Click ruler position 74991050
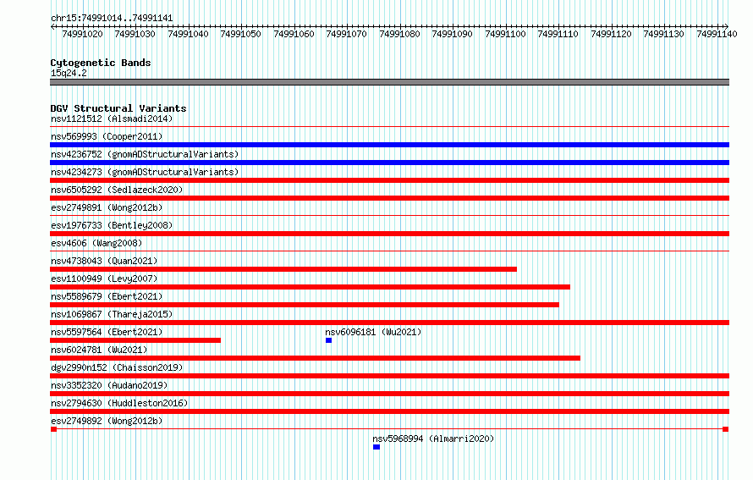 pyautogui.click(x=240, y=34)
